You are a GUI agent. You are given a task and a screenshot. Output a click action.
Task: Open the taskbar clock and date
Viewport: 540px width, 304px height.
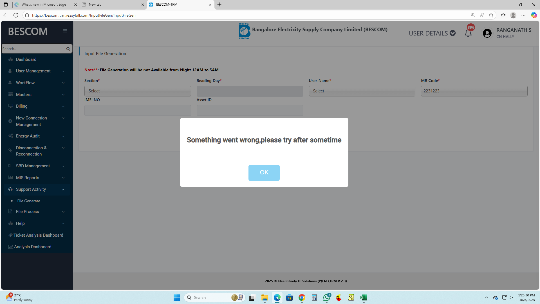pos(526,298)
